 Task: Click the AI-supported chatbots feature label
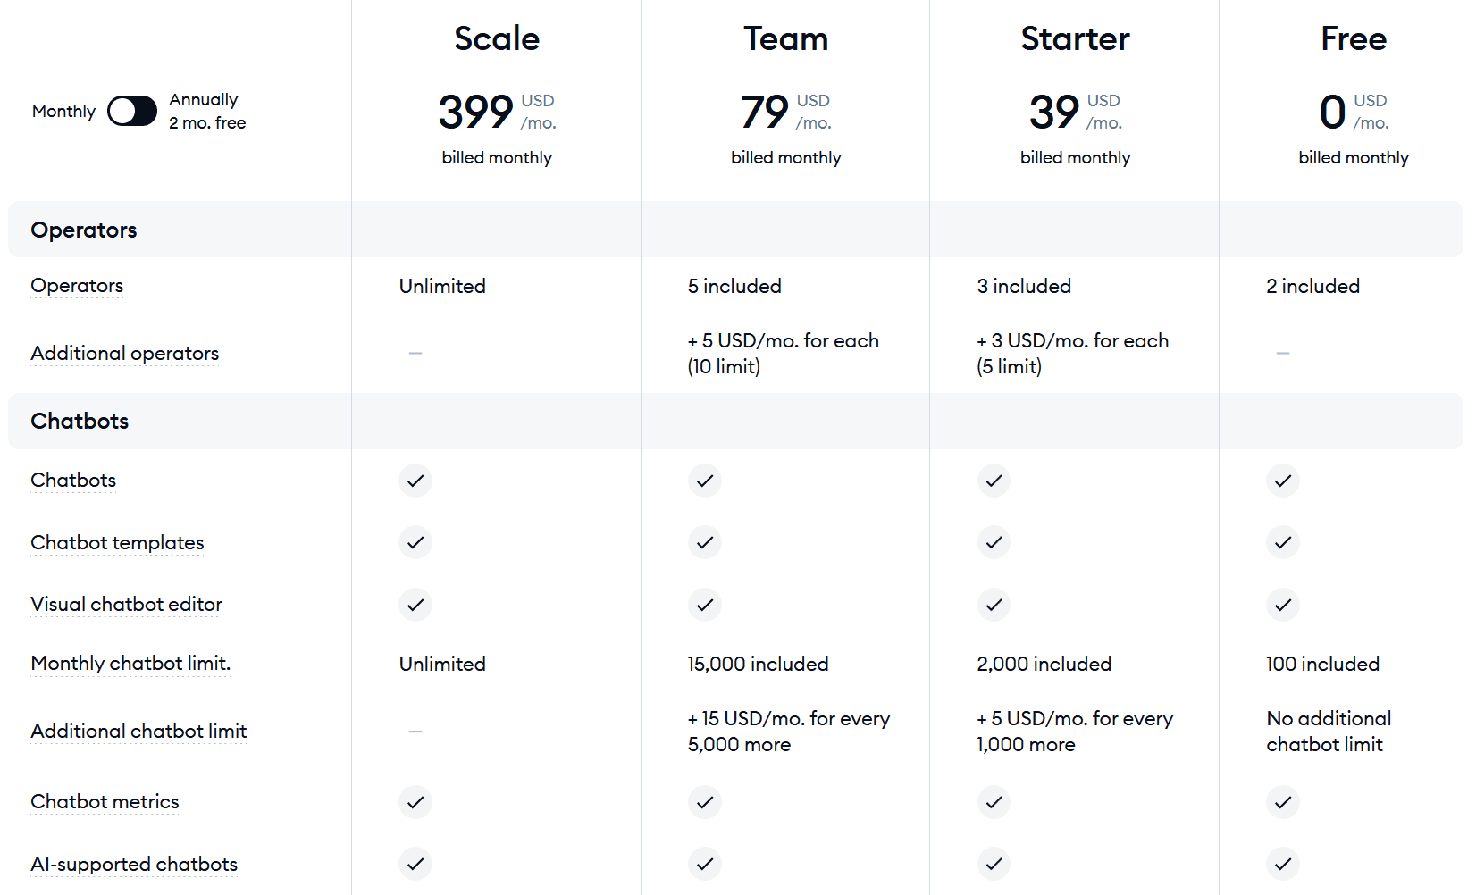(x=134, y=865)
